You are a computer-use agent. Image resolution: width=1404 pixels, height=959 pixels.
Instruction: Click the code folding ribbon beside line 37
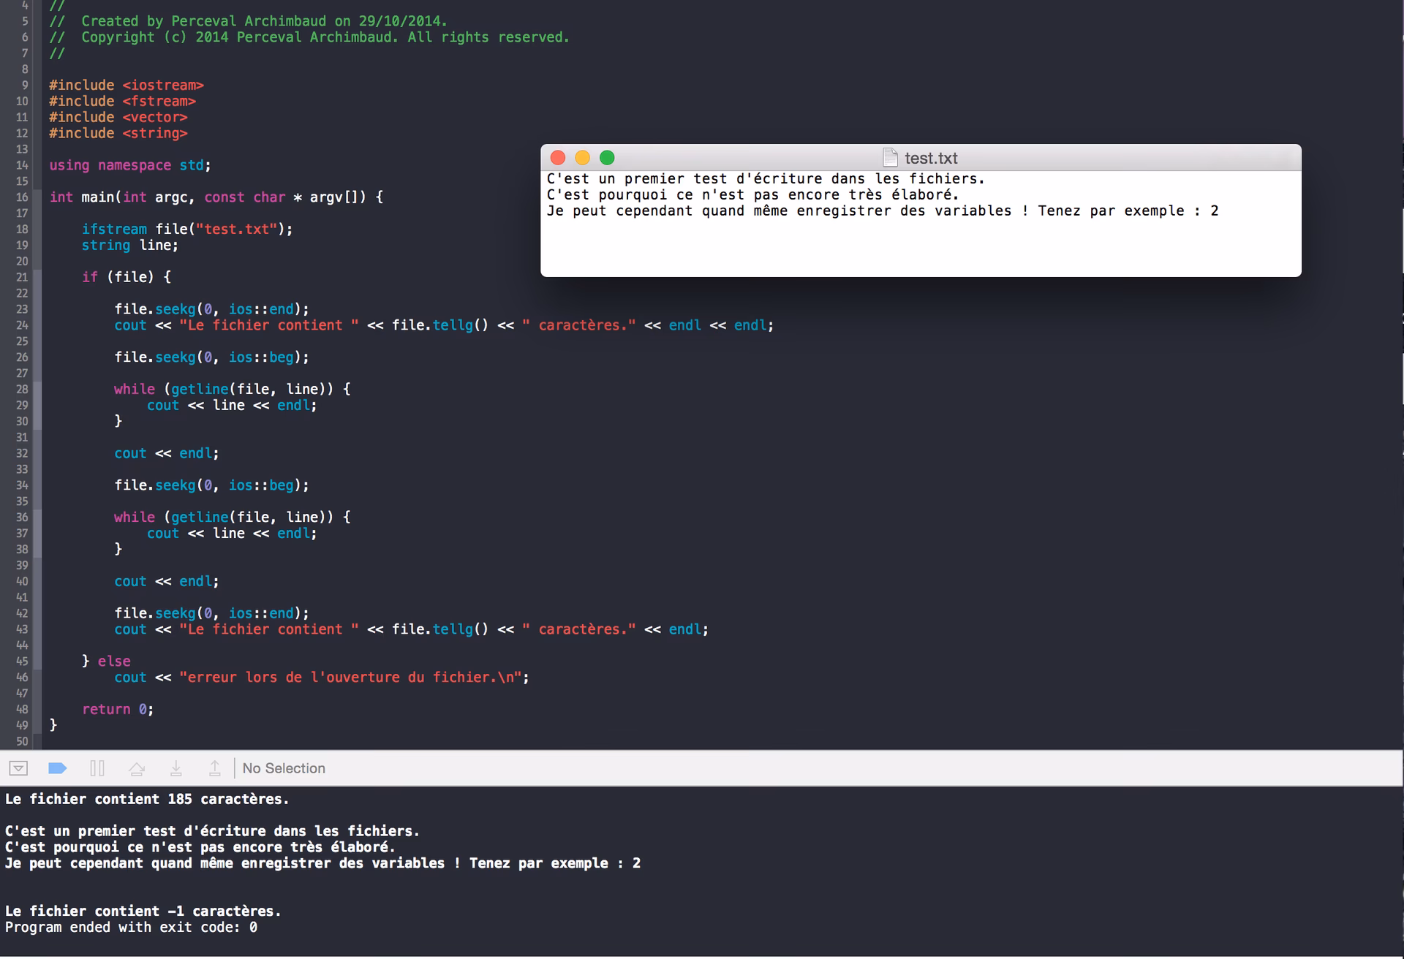click(x=37, y=534)
